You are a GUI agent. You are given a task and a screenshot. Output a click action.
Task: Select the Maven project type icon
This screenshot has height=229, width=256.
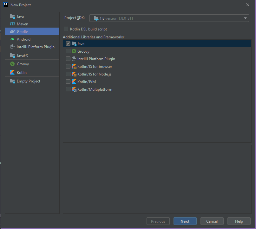[x=12, y=24]
